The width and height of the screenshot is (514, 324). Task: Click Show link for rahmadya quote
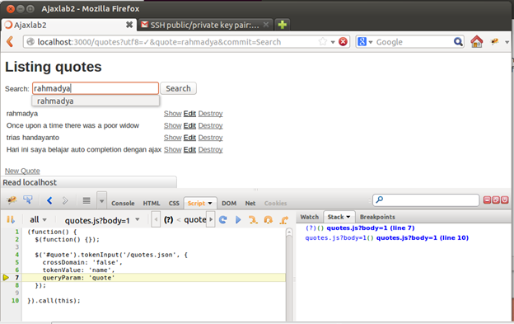(x=173, y=114)
